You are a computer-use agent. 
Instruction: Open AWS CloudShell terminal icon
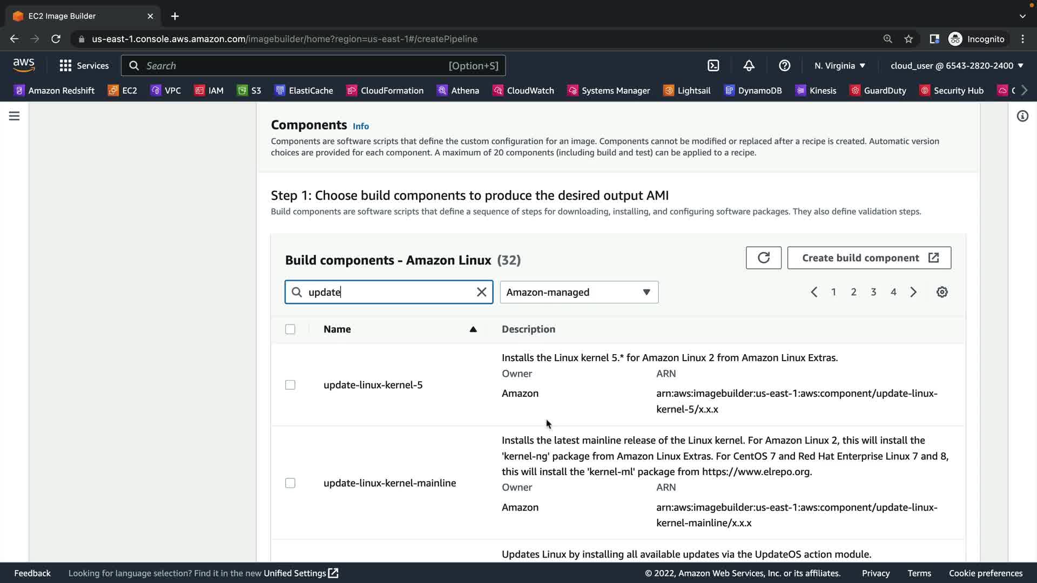click(x=713, y=65)
